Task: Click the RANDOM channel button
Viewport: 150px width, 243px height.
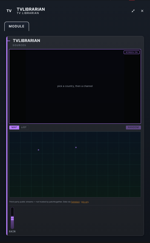Action: coord(133,127)
